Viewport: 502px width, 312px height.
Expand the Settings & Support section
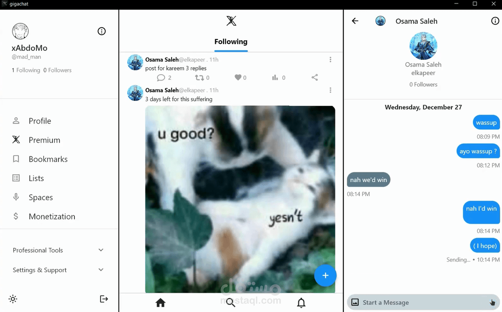click(x=59, y=270)
